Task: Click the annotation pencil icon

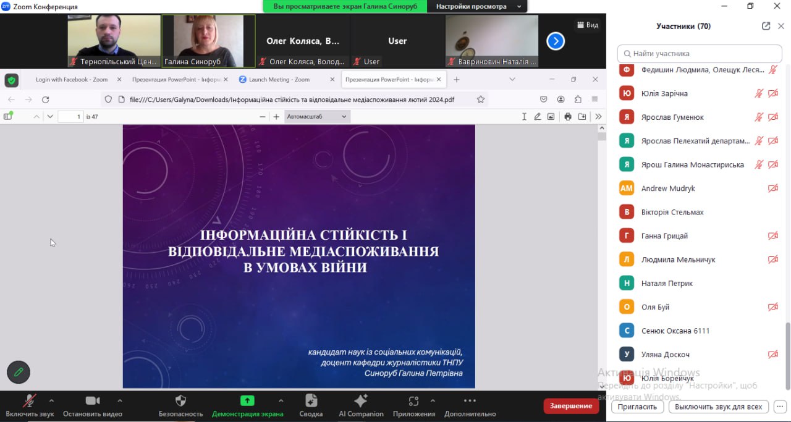Action: (x=19, y=372)
